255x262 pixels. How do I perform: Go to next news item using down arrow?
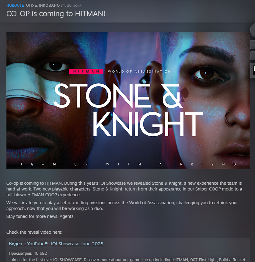coord(253,56)
